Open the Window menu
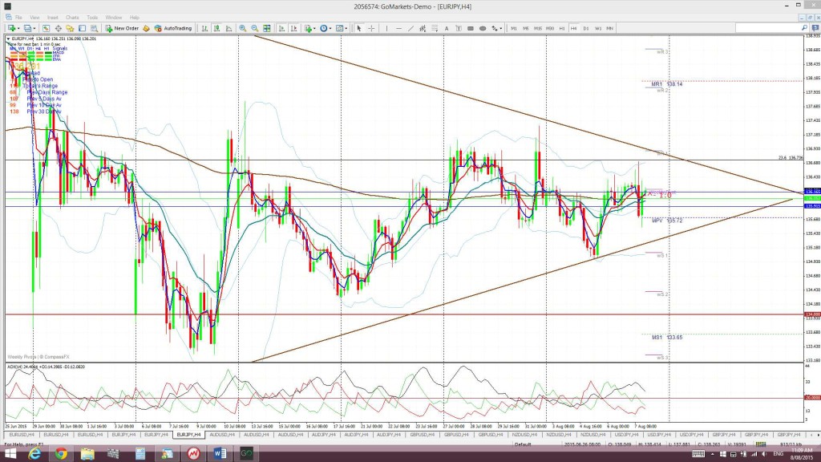This screenshot has width=821, height=462. (x=114, y=18)
